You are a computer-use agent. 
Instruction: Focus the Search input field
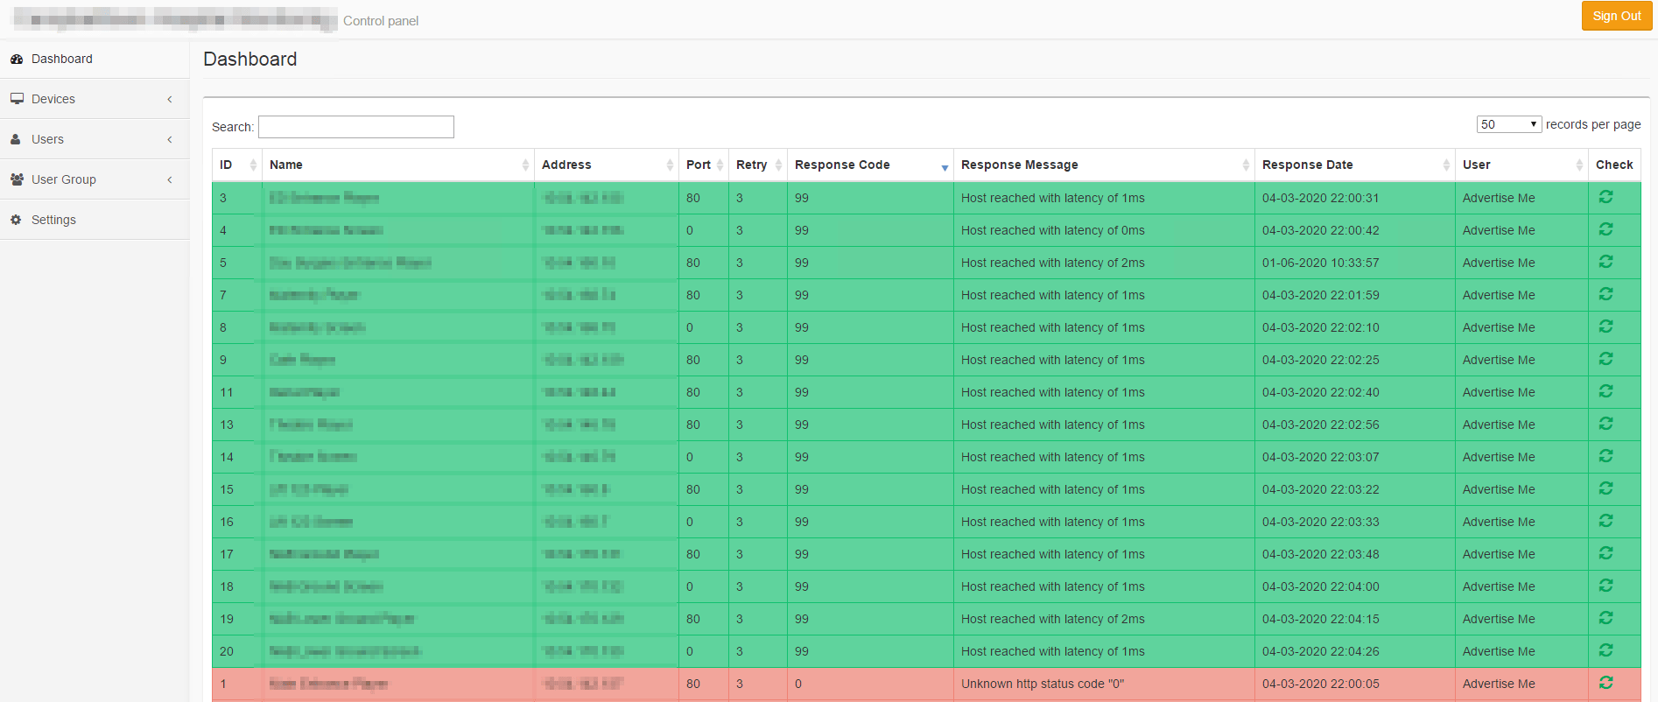(x=356, y=127)
